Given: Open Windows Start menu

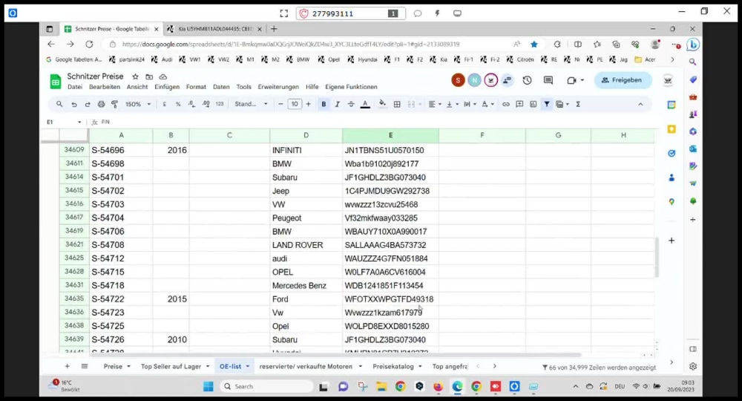Looking at the screenshot, I should (x=209, y=387).
